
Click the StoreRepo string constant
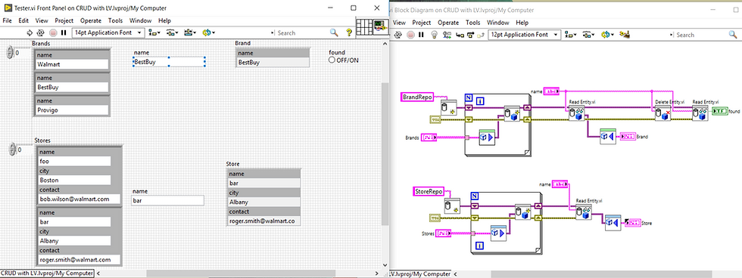[x=429, y=192]
